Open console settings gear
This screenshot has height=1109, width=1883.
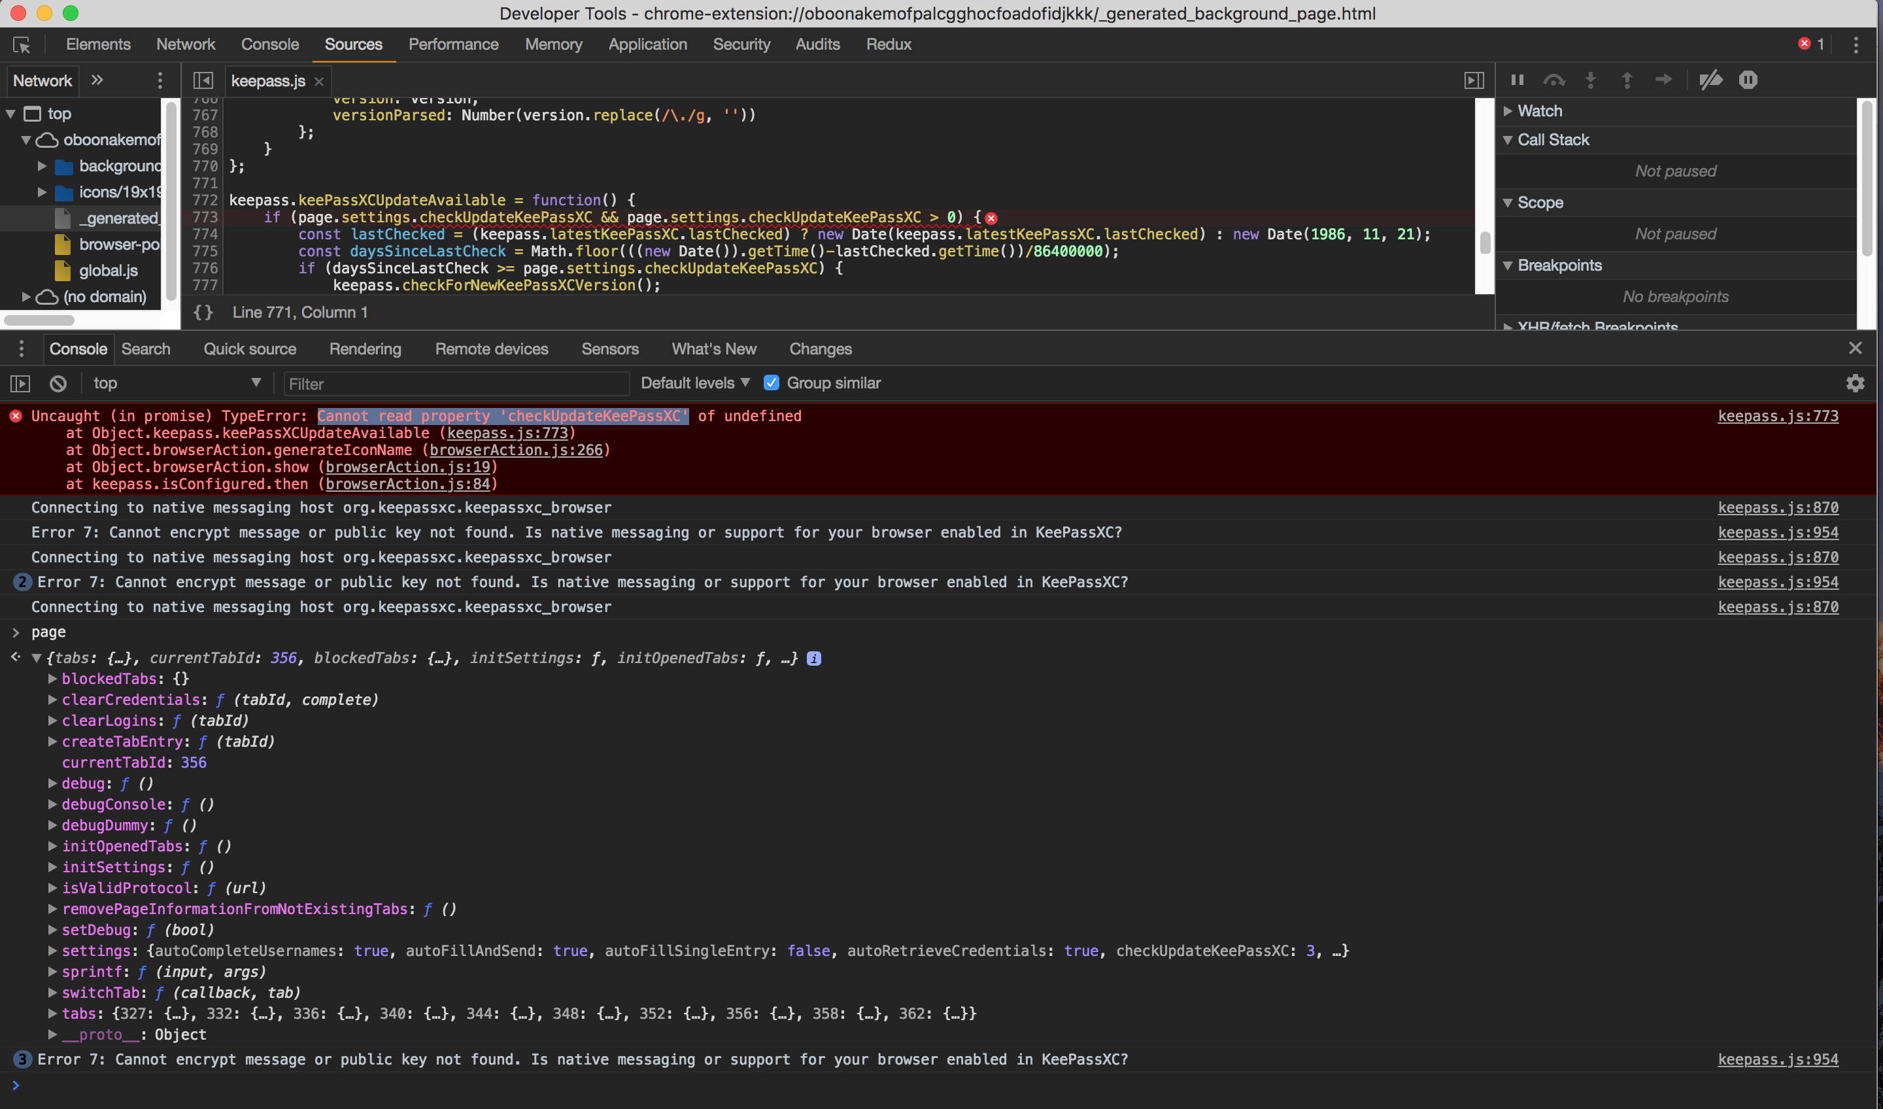(x=1855, y=383)
